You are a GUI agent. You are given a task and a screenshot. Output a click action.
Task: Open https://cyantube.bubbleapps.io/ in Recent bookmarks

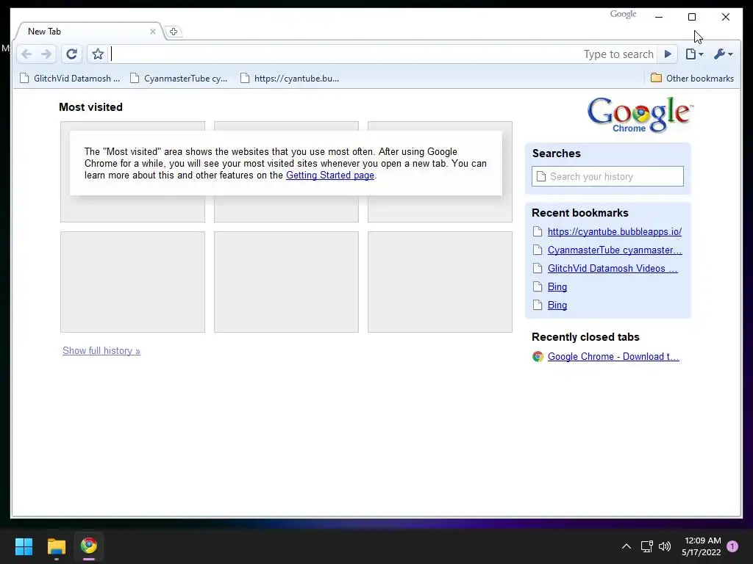point(615,231)
